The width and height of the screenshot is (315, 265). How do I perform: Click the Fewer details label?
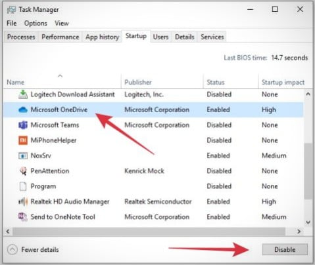click(x=40, y=249)
